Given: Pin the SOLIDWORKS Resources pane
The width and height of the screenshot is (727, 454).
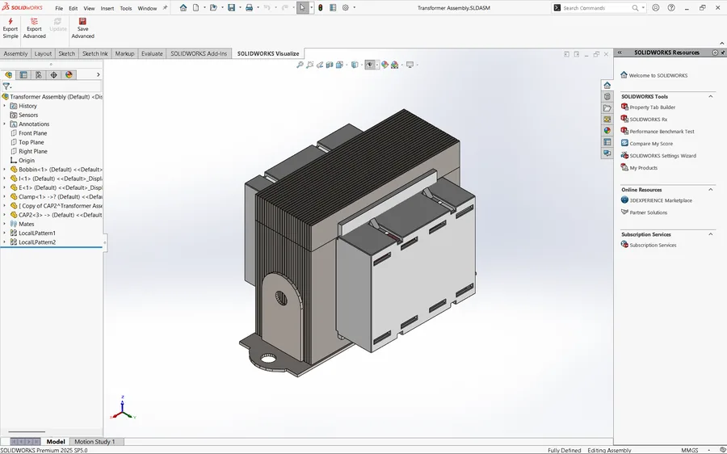Looking at the screenshot, I should pos(723,53).
